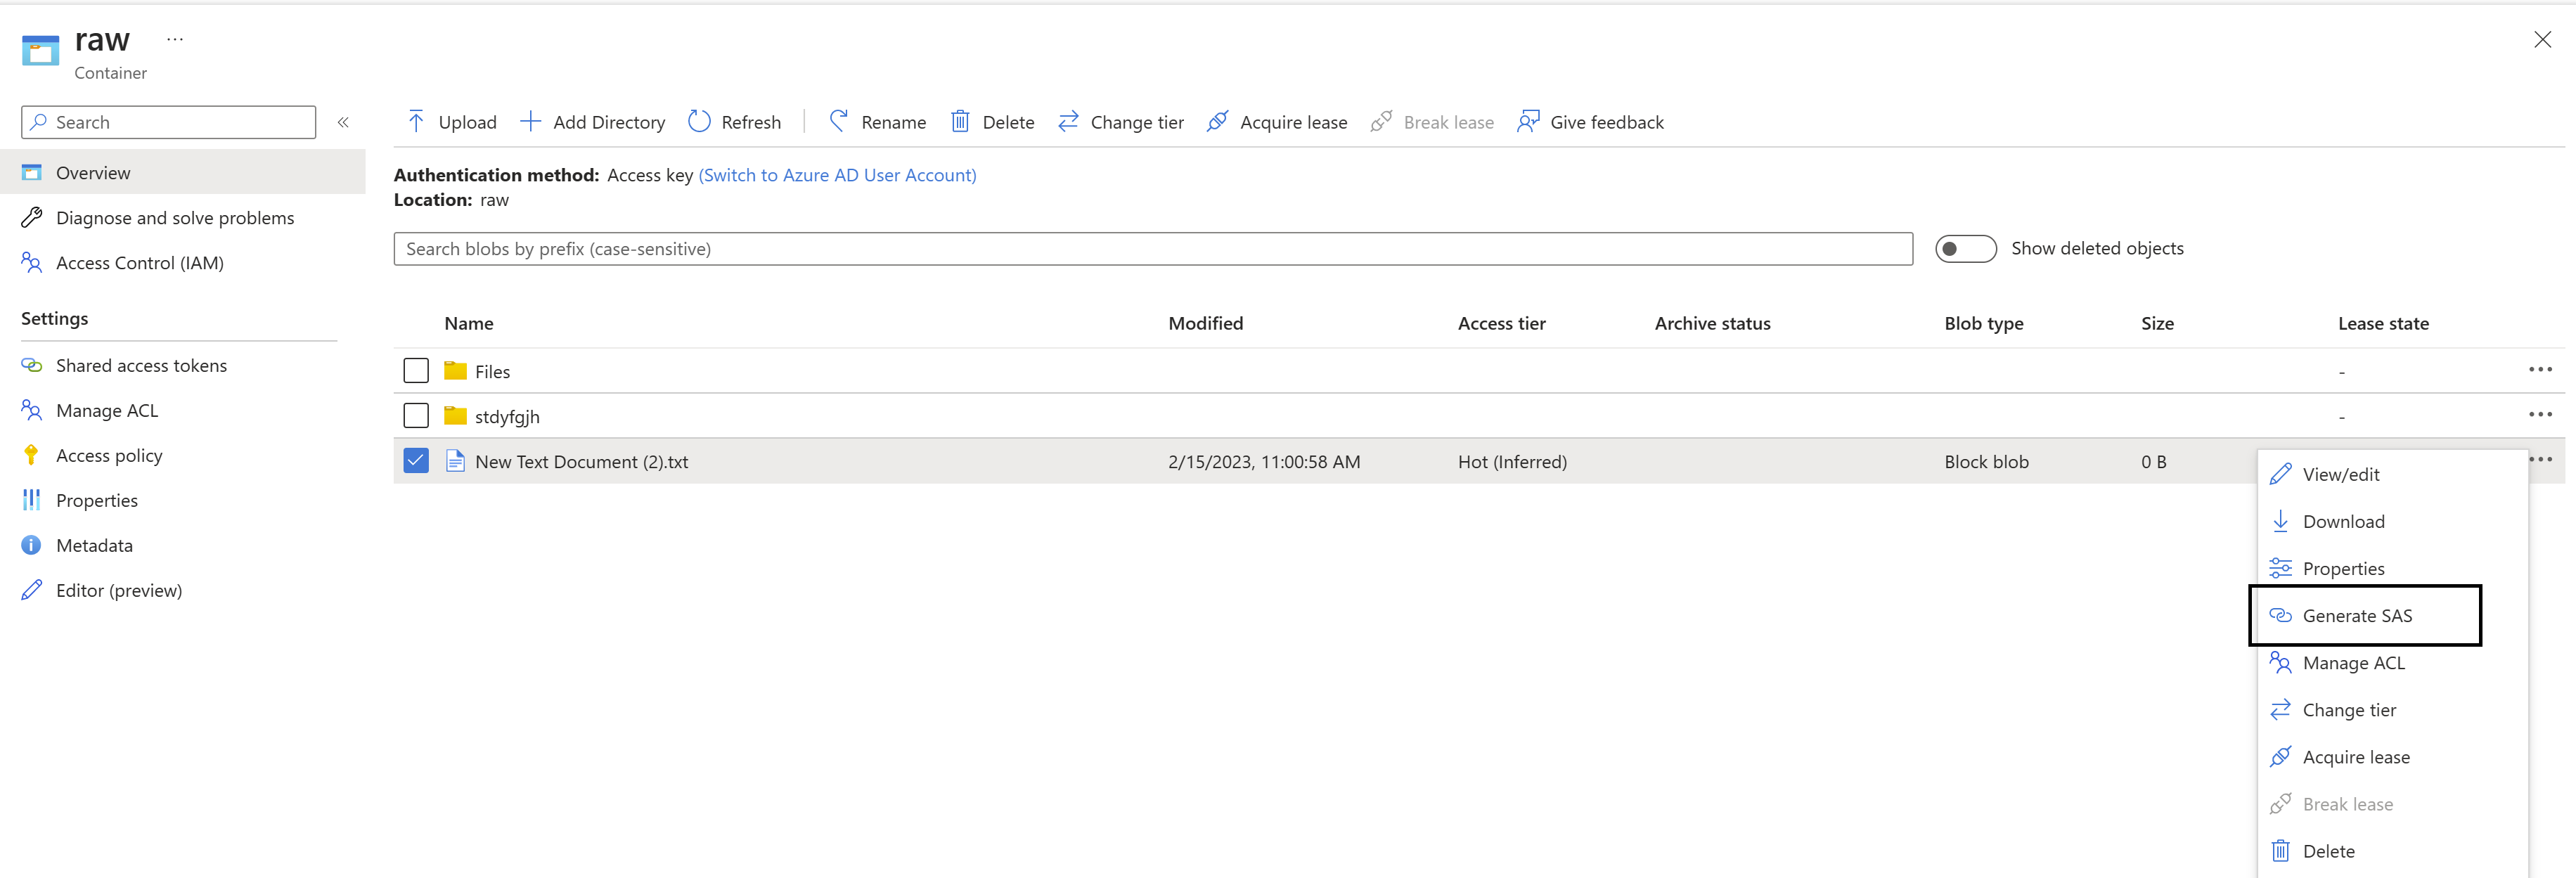Click the Rename toolbar icon
Image resolution: width=2576 pixels, height=878 pixels.
pos(839,121)
